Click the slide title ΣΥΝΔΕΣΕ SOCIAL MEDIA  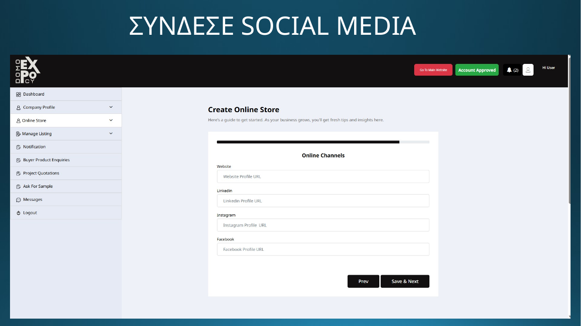coord(273,26)
